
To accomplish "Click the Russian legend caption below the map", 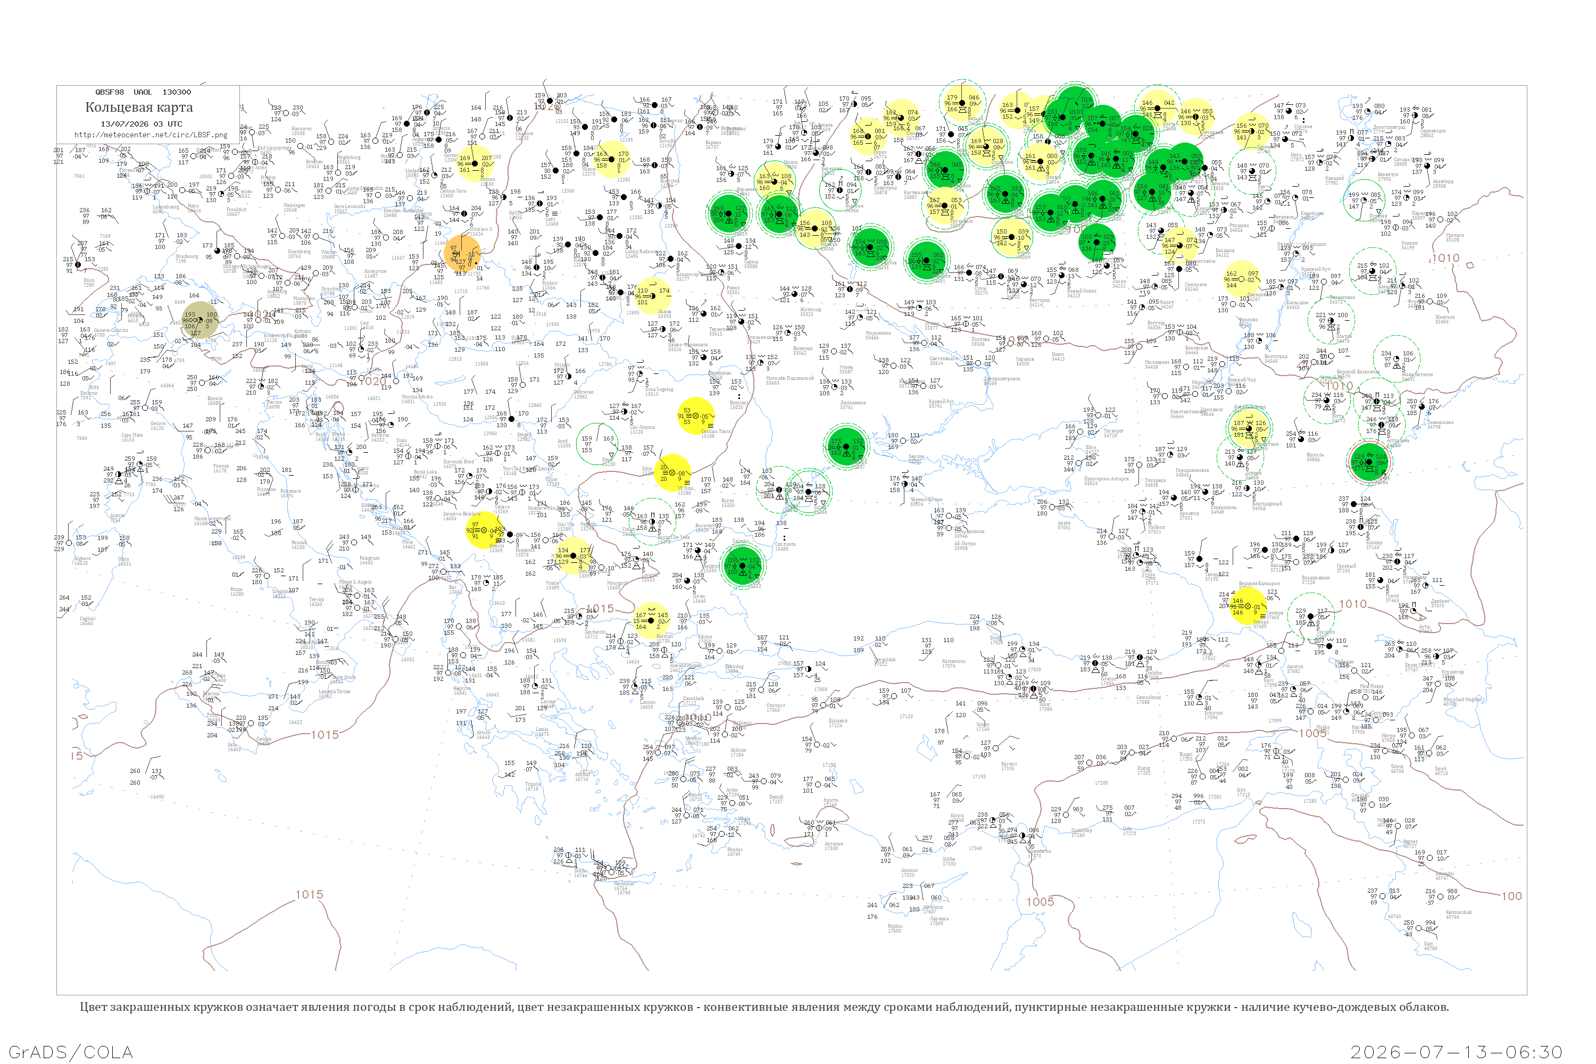I will [764, 1007].
